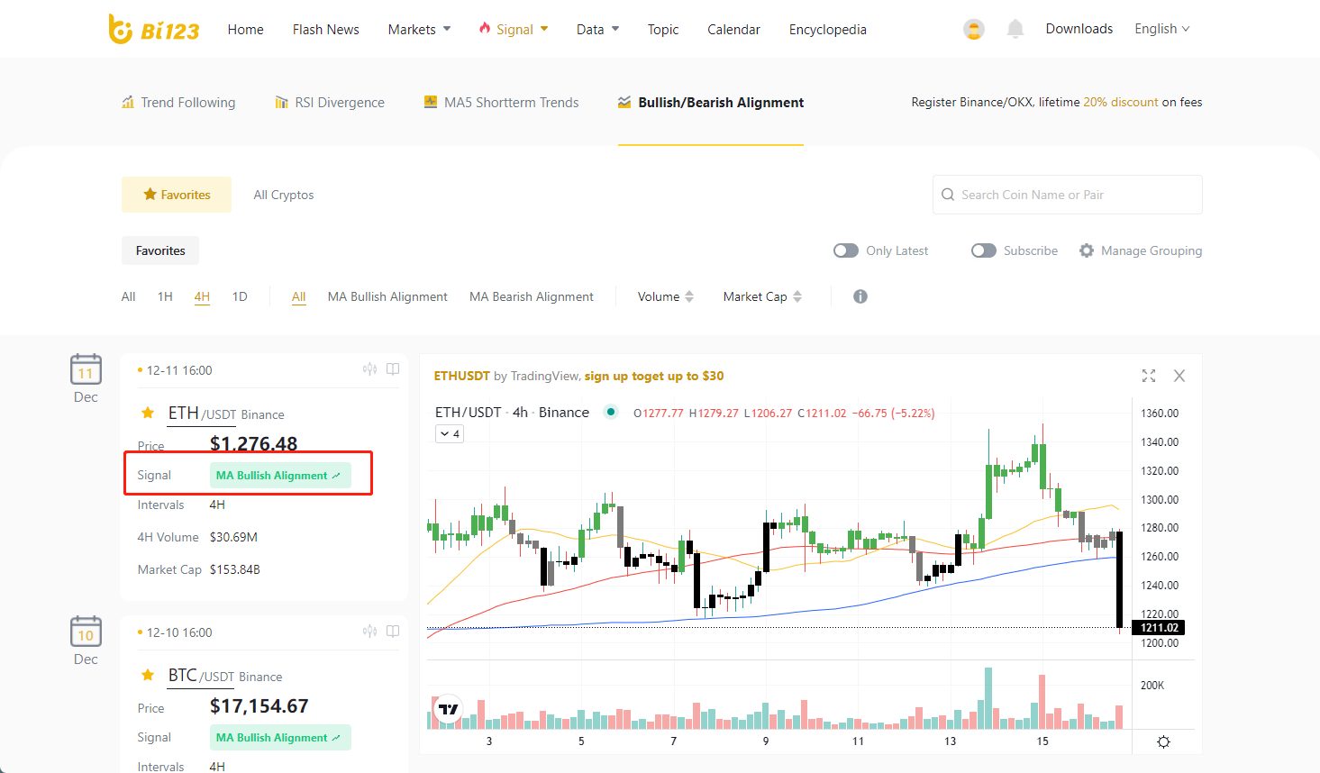The width and height of the screenshot is (1320, 773).
Task: Select the 1H interval filter
Action: coord(165,296)
